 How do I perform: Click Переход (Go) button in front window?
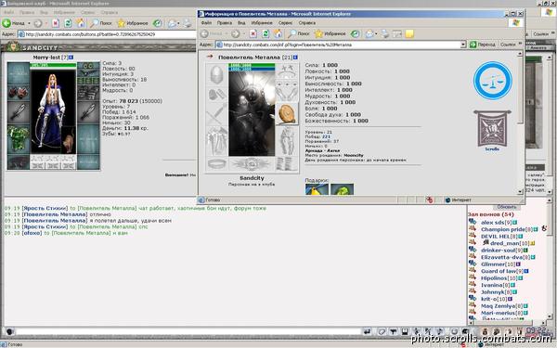coord(483,45)
